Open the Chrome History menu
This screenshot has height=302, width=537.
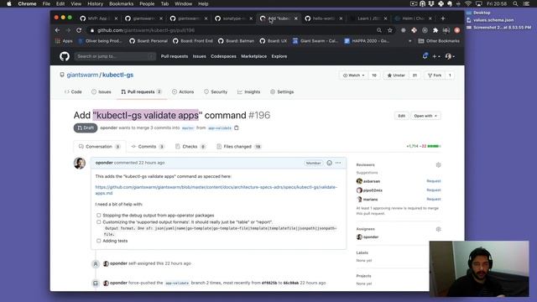coord(95,3)
